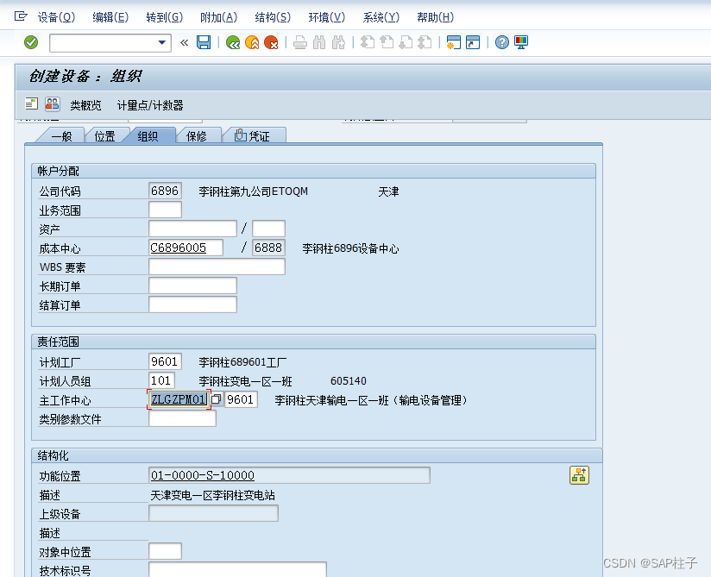Switch to the 凭证 tab
The width and height of the screenshot is (711, 577).
tap(253, 136)
